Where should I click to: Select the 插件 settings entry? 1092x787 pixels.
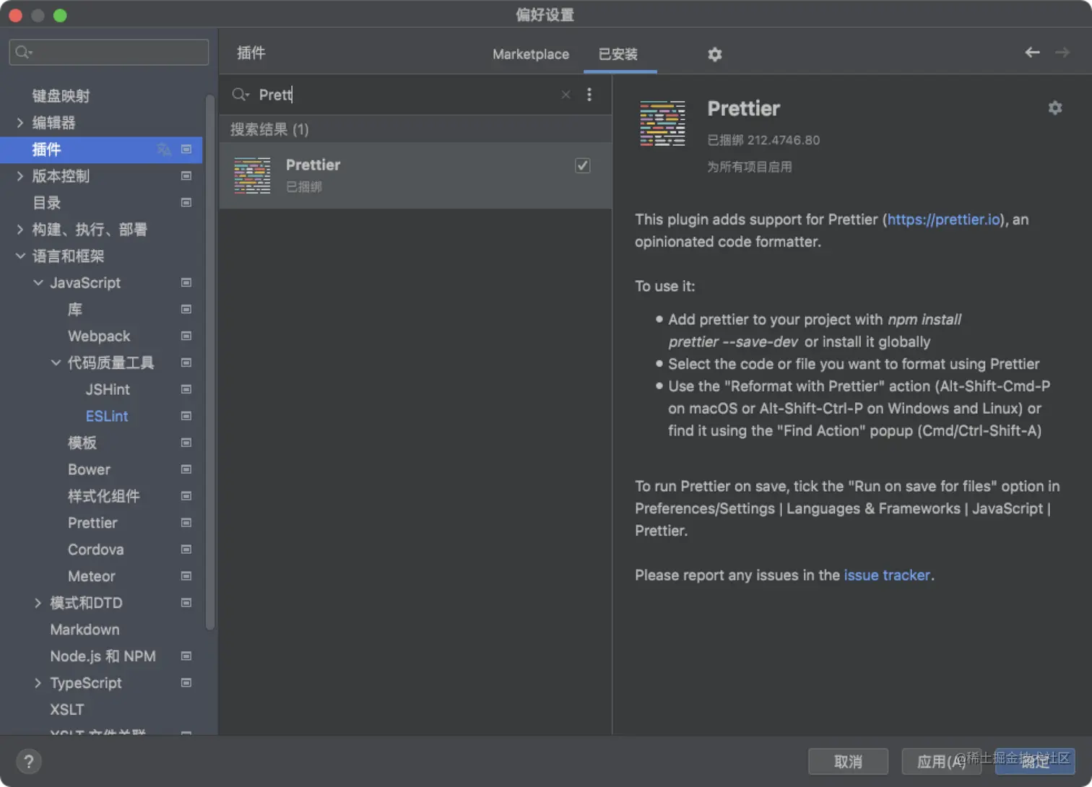pyautogui.click(x=101, y=149)
